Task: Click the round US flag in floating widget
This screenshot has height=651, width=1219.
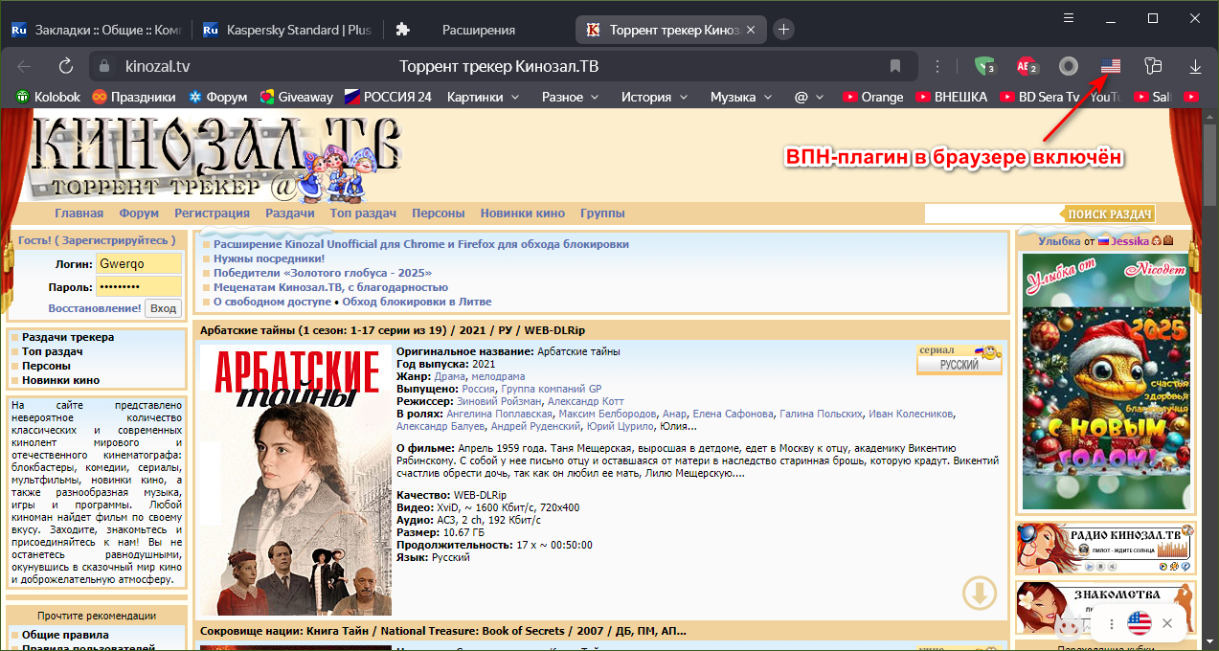Action: point(1140,623)
